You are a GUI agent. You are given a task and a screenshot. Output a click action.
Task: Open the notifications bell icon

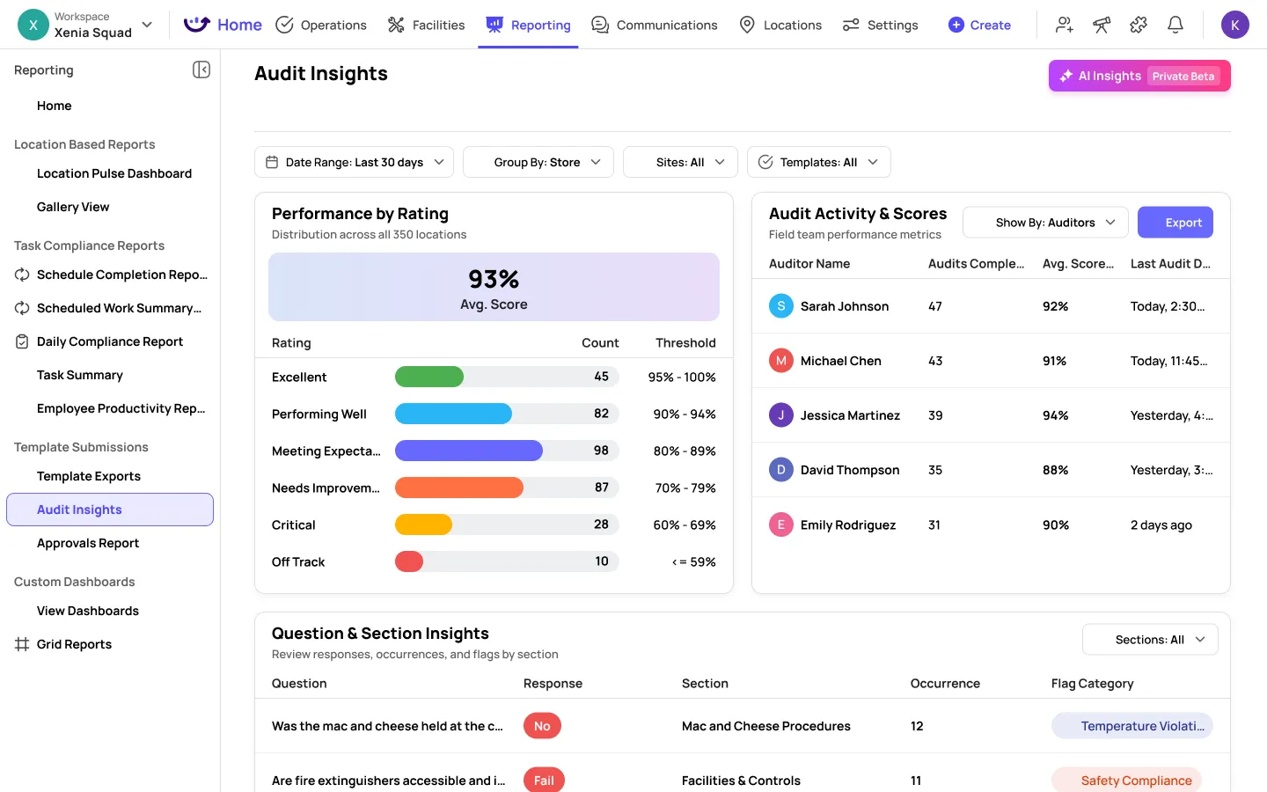(x=1175, y=24)
